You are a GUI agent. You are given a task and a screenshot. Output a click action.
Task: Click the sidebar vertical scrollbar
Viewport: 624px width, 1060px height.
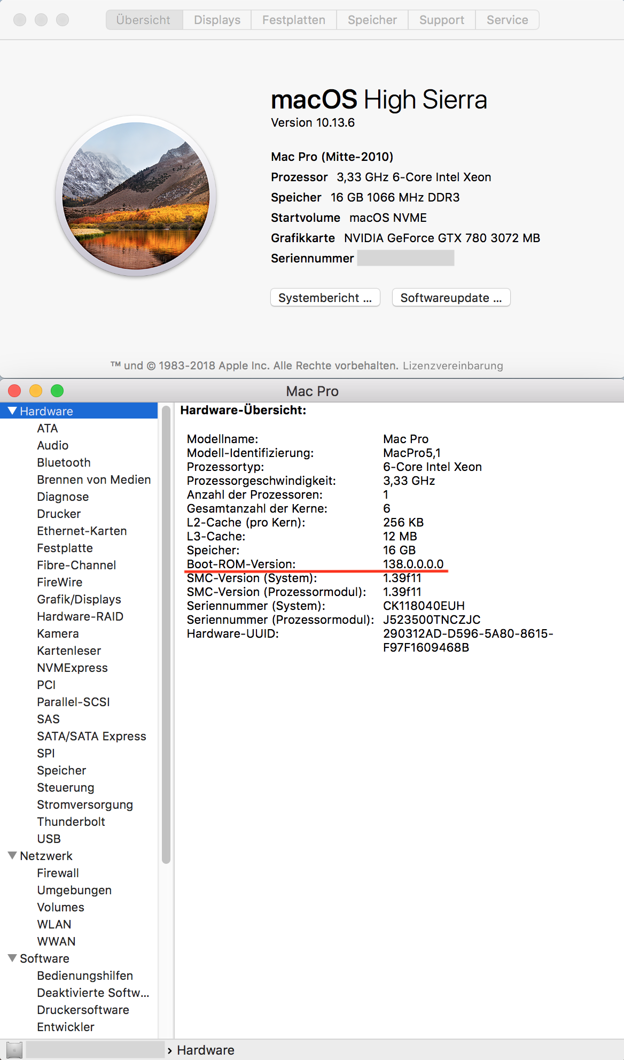click(x=166, y=635)
